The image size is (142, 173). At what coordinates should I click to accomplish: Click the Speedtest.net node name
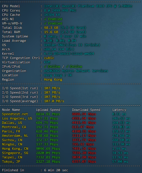(x=15, y=114)
